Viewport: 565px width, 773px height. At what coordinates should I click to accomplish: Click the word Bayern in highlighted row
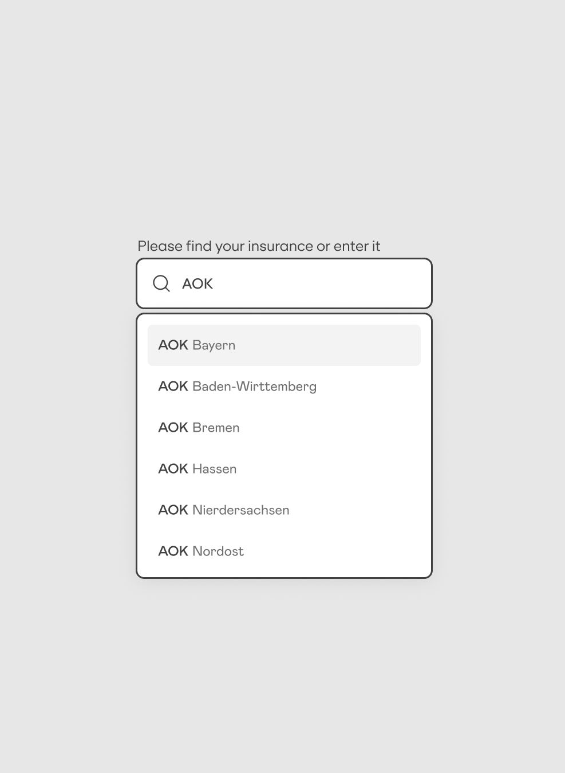[214, 345]
